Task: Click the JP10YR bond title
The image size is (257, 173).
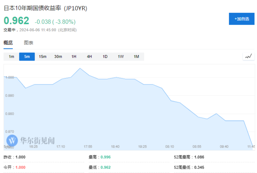Action: click(45, 8)
